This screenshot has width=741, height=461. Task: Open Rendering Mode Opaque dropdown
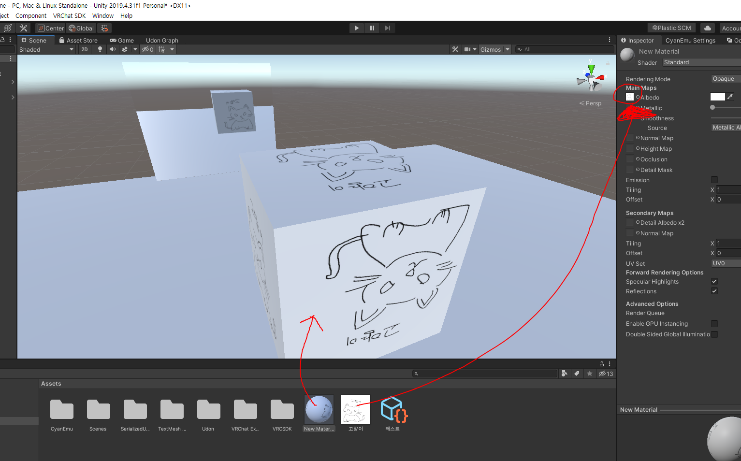coord(726,79)
